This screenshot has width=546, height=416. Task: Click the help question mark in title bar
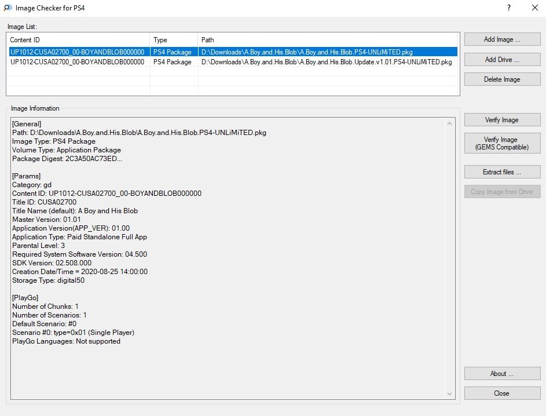509,8
